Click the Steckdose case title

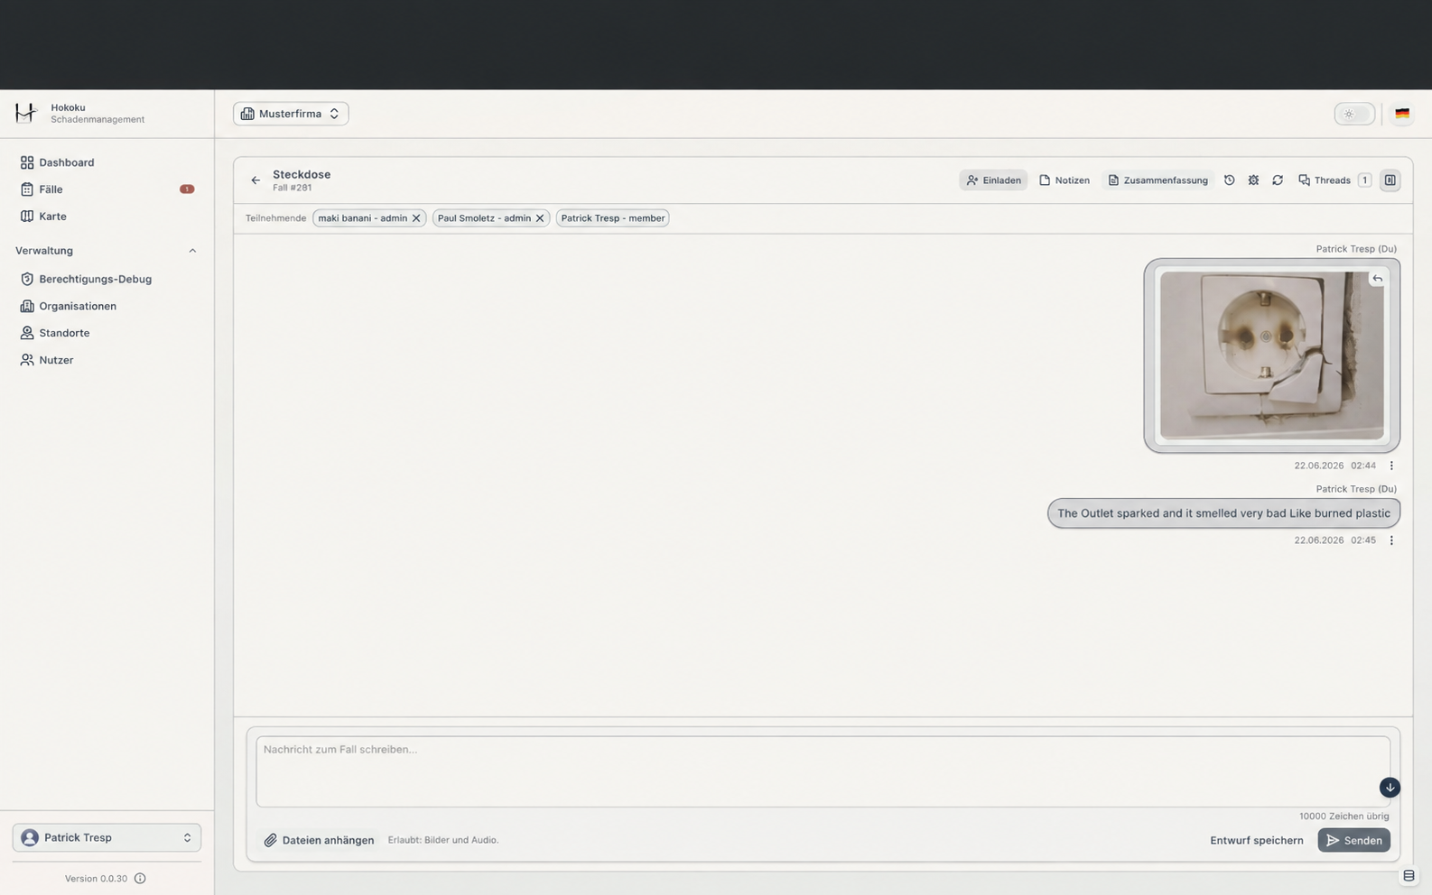point(302,174)
